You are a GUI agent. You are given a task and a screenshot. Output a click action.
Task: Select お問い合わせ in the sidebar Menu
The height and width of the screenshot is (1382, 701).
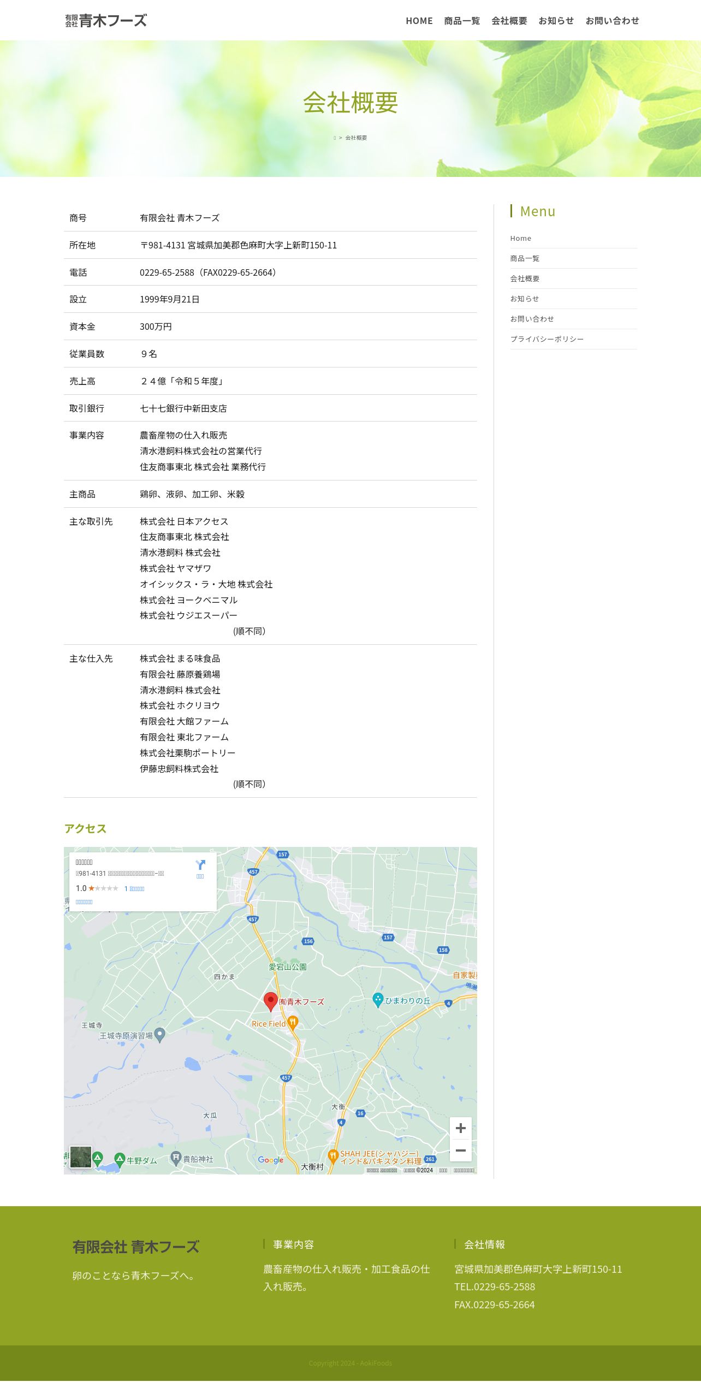click(x=532, y=319)
